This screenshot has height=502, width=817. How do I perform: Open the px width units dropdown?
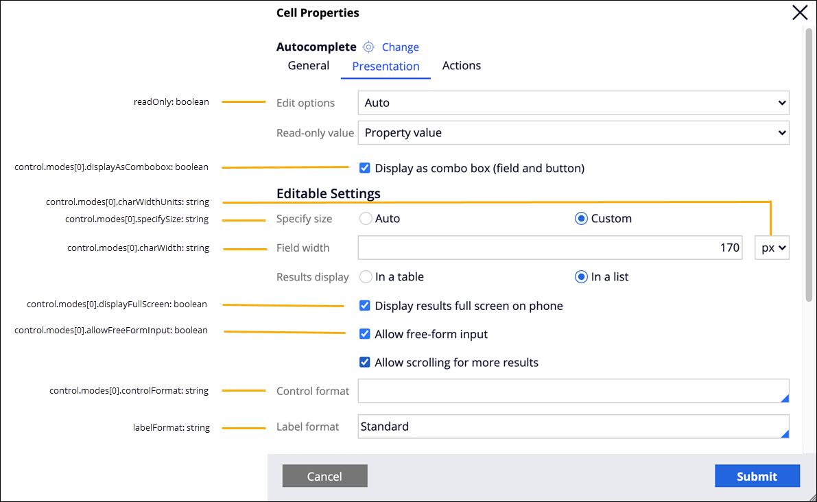[x=772, y=248]
